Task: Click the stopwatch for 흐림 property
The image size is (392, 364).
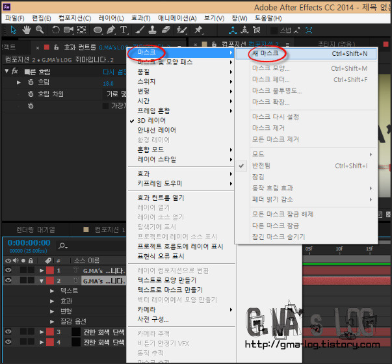Action: 31,83
